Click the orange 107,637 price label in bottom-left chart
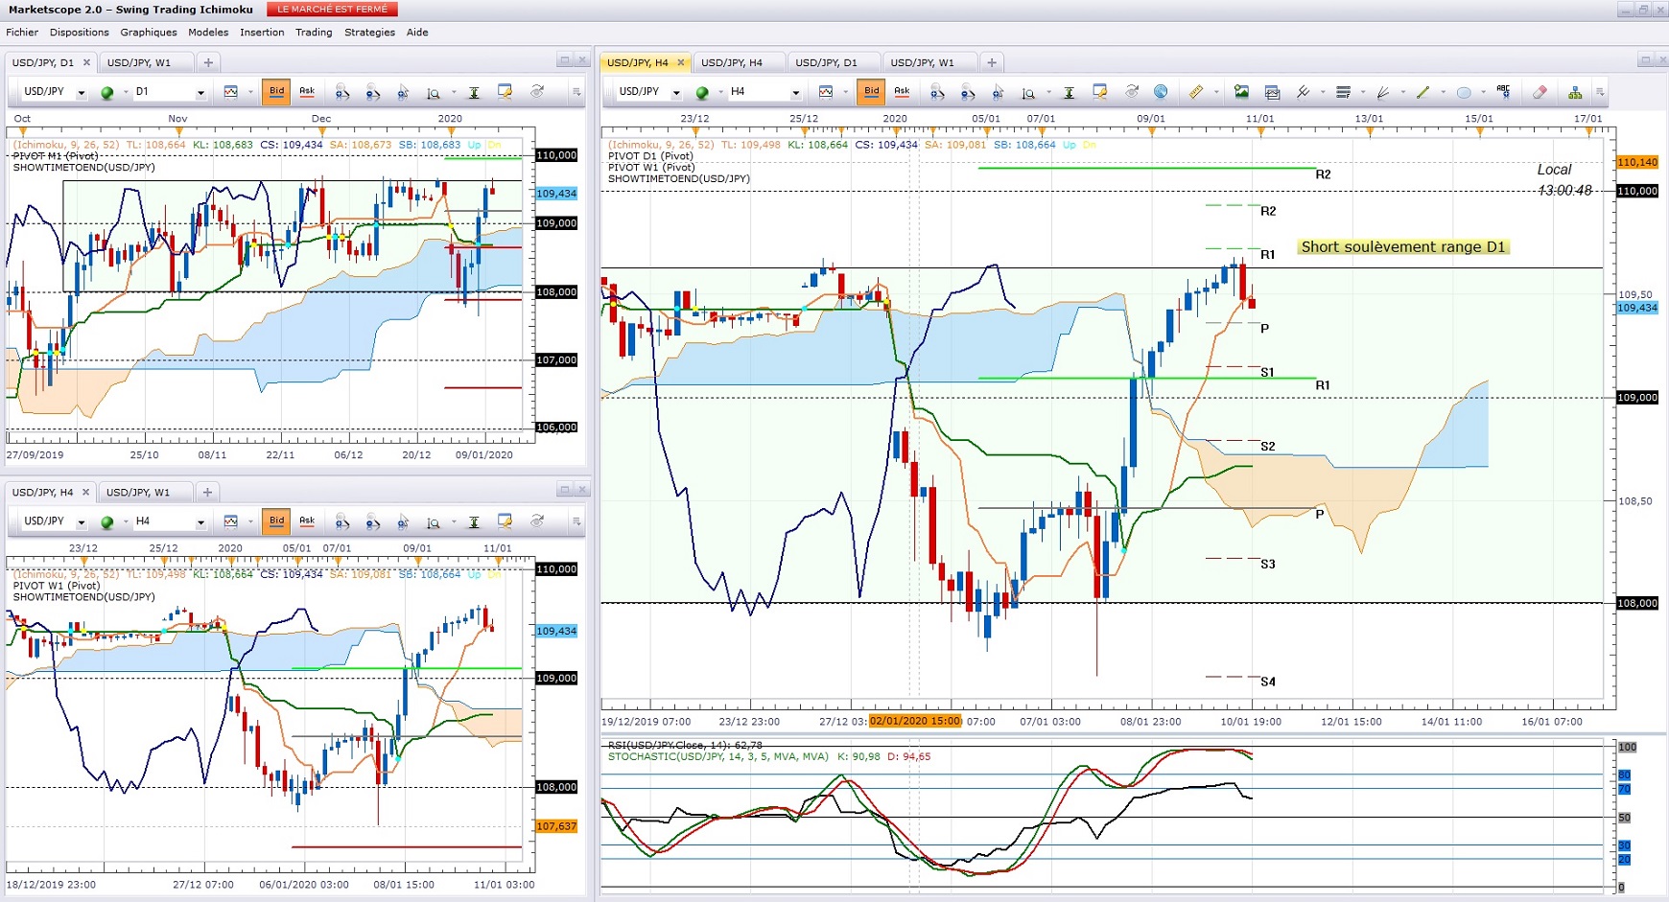This screenshot has height=902, width=1669. coord(556,825)
